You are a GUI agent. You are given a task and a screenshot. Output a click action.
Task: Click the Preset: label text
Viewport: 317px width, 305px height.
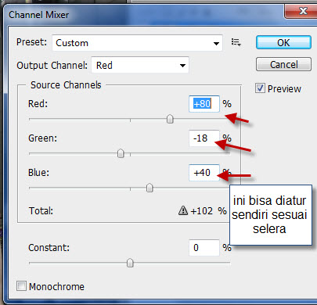(x=31, y=42)
